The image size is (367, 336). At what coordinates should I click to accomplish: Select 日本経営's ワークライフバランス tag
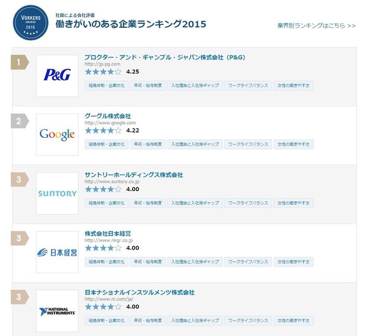coord(248,261)
